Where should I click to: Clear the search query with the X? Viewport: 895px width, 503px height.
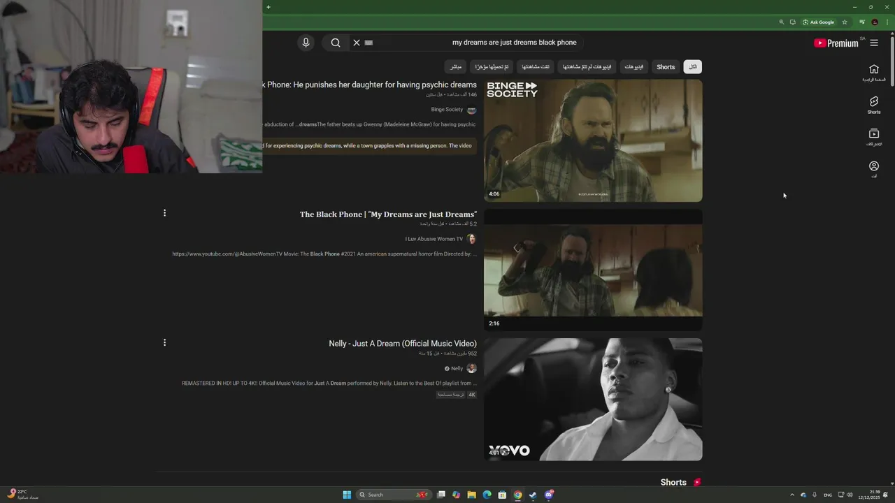click(x=356, y=43)
